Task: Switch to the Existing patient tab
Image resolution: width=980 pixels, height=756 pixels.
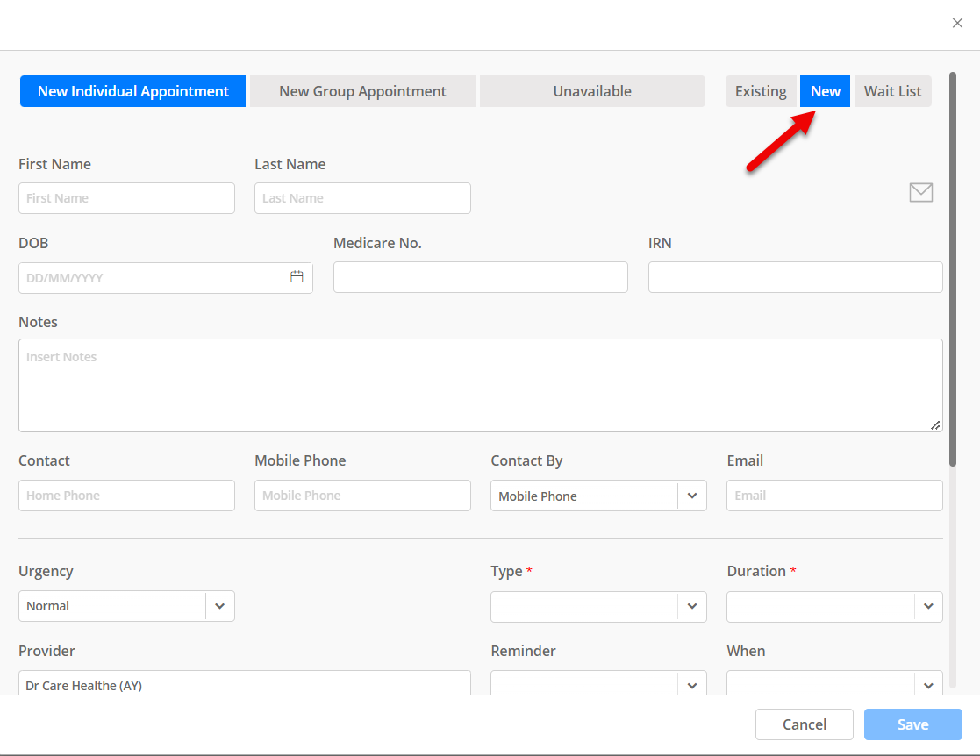Action: [761, 91]
